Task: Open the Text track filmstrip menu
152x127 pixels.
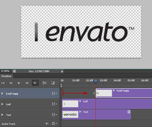Action: point(54,115)
